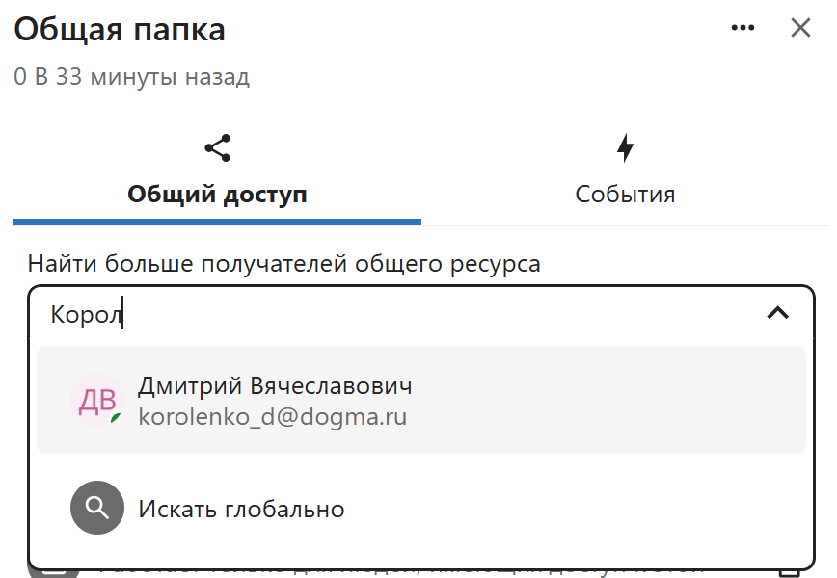Click the korolenko_d@dogma.ru email address
This screenshot has width=837, height=578.
coord(272,417)
